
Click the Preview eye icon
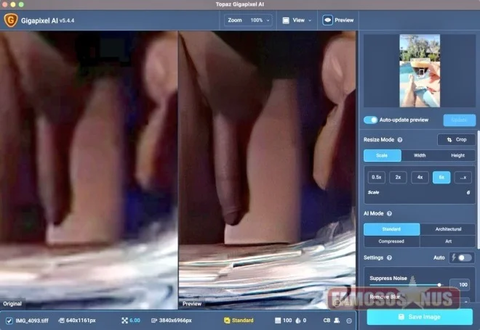(x=328, y=20)
